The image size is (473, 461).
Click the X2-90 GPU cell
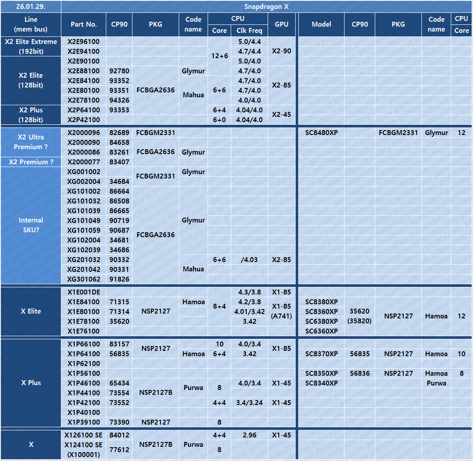[281, 51]
